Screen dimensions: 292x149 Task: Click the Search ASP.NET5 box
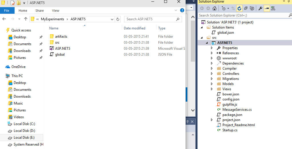[x=153, y=19]
